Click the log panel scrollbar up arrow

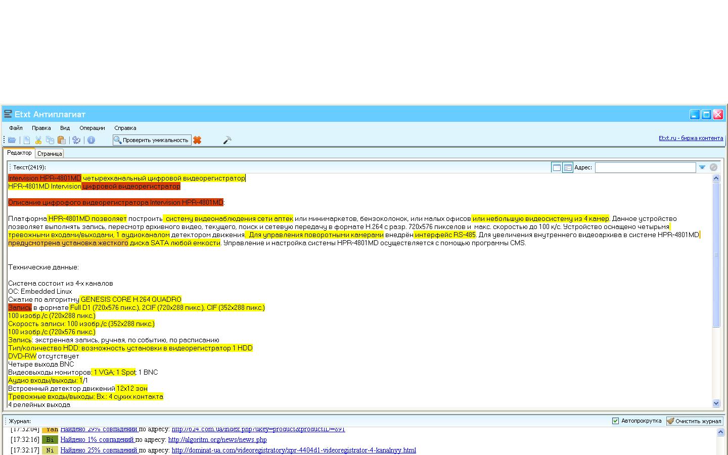click(721, 432)
